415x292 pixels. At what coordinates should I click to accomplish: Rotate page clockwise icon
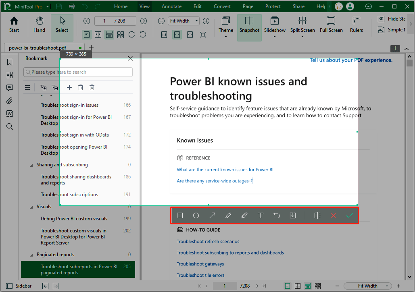click(x=131, y=35)
